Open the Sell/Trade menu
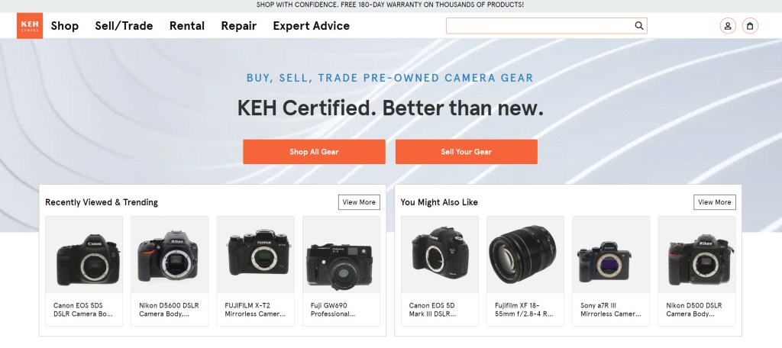Viewport: 782px width, 348px height. [x=124, y=26]
